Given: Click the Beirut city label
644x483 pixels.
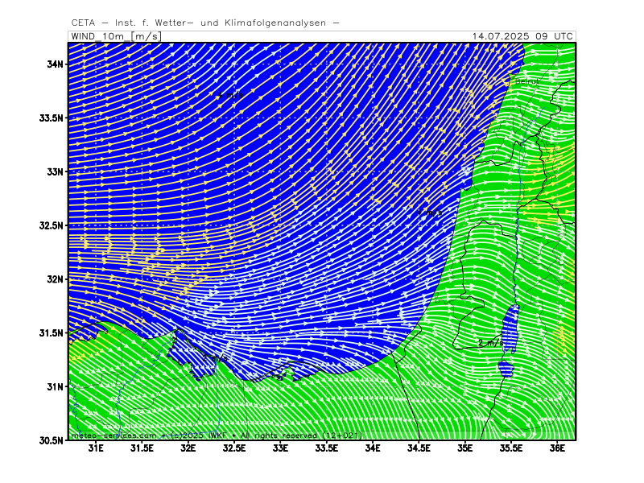Looking at the screenshot, I should tap(527, 82).
